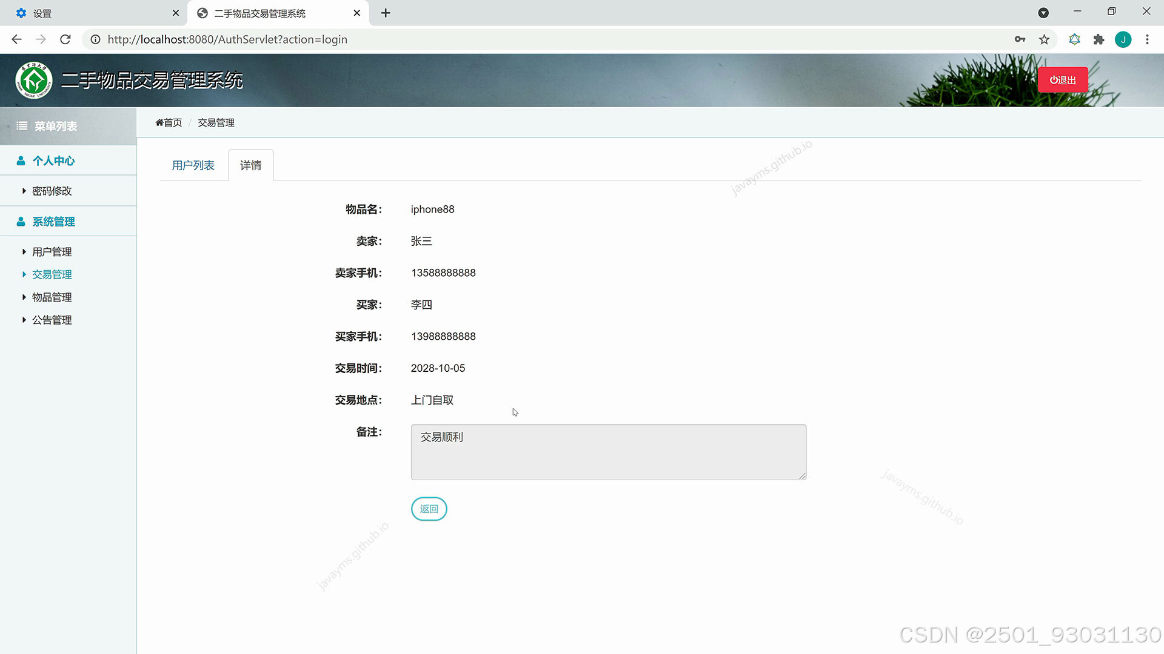This screenshot has width=1164, height=654.
Task: Click the 退出 logout button
Action: point(1063,80)
